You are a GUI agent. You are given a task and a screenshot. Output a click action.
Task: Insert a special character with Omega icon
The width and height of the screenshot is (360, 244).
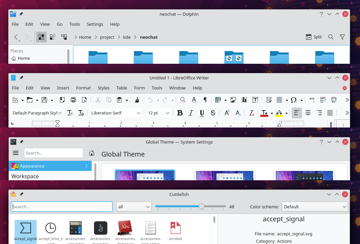pos(294,100)
